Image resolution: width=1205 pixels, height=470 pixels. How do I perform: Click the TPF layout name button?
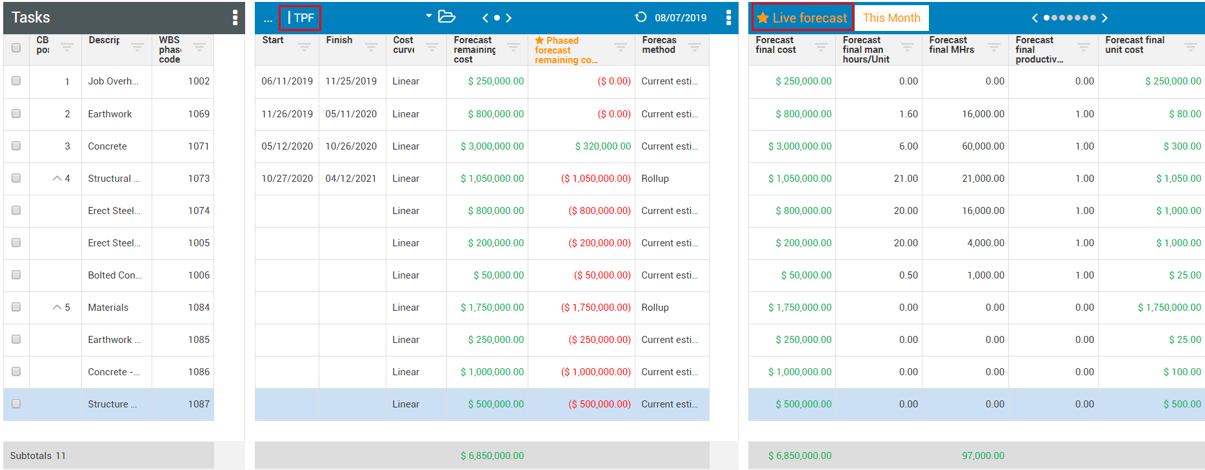[x=301, y=18]
